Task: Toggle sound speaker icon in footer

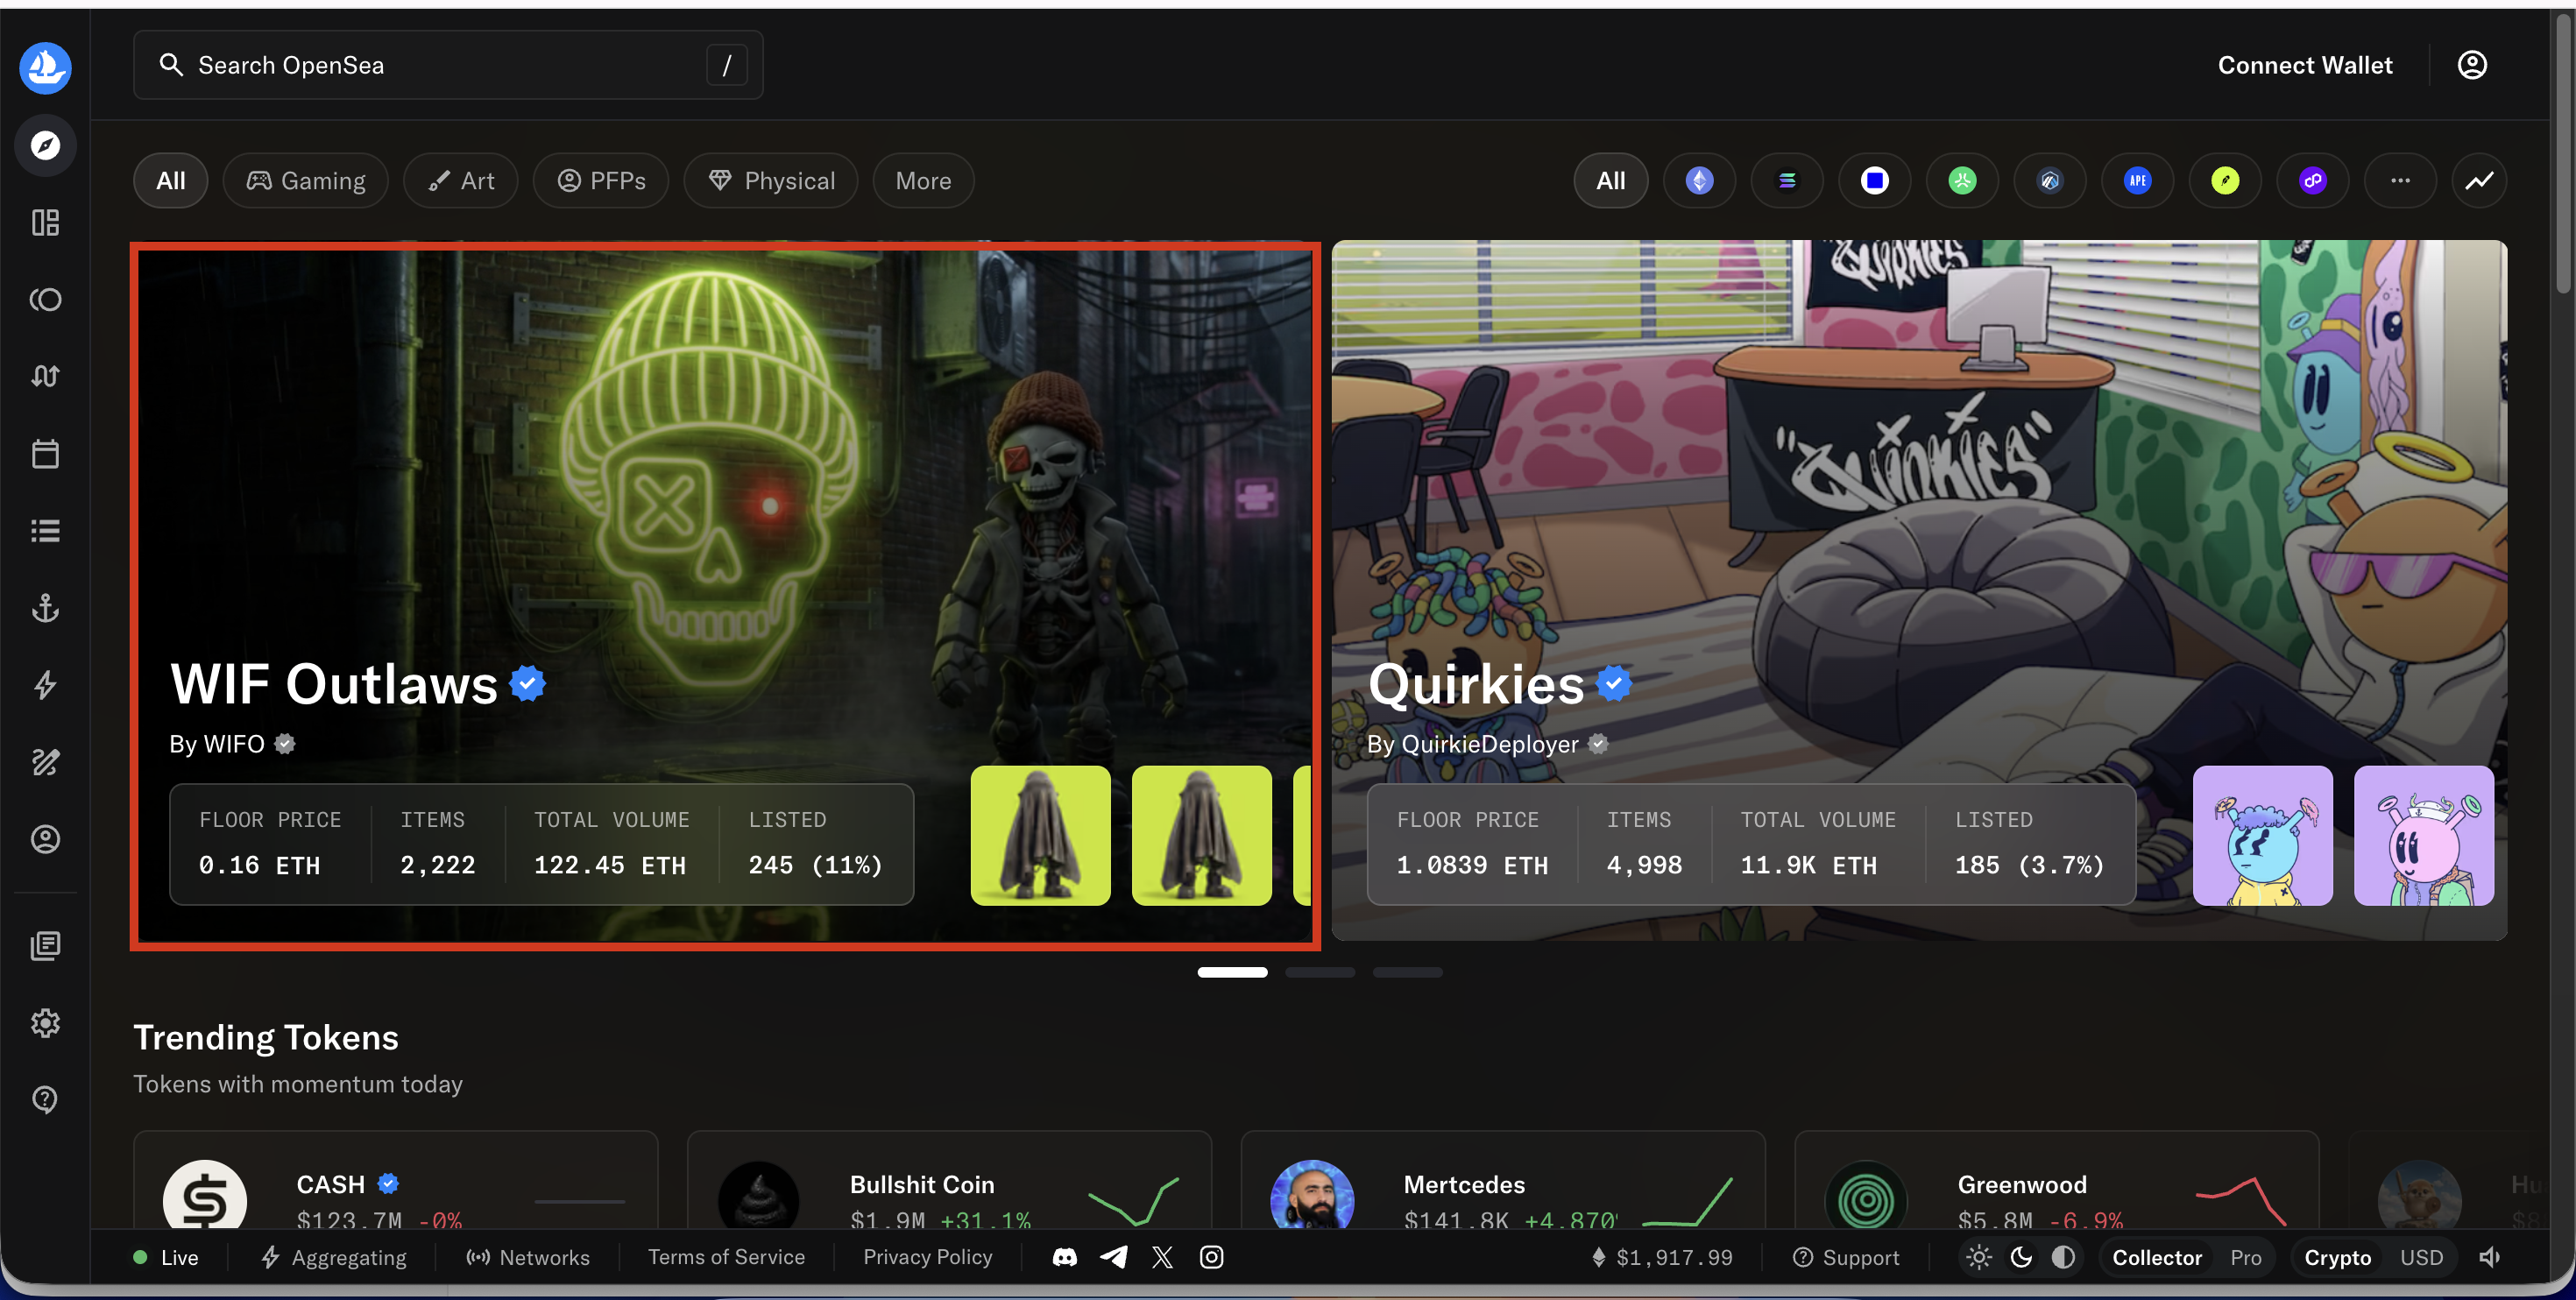Action: pos(2490,1257)
